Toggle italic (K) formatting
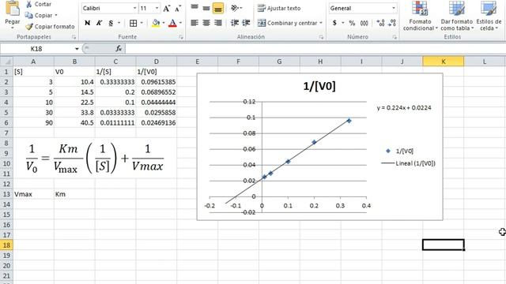The image size is (506, 284). point(99,23)
